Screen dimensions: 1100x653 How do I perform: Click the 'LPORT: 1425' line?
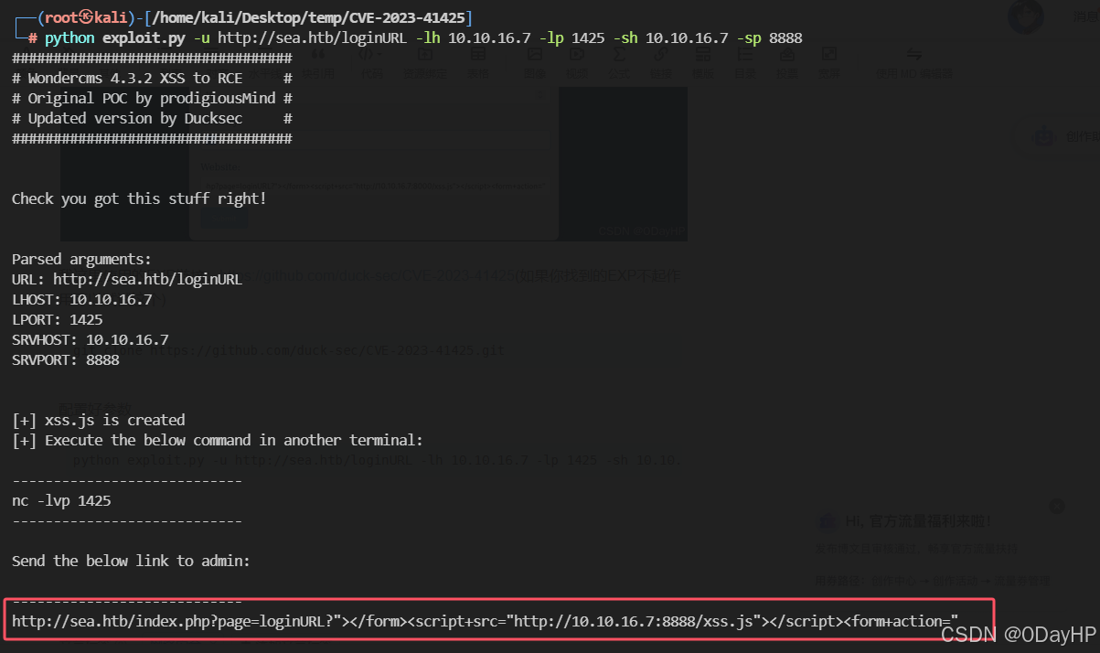pyautogui.click(x=57, y=320)
